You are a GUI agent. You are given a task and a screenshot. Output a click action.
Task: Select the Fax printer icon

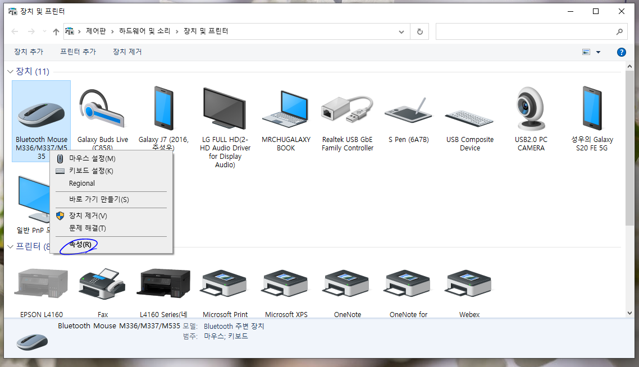[x=102, y=283]
